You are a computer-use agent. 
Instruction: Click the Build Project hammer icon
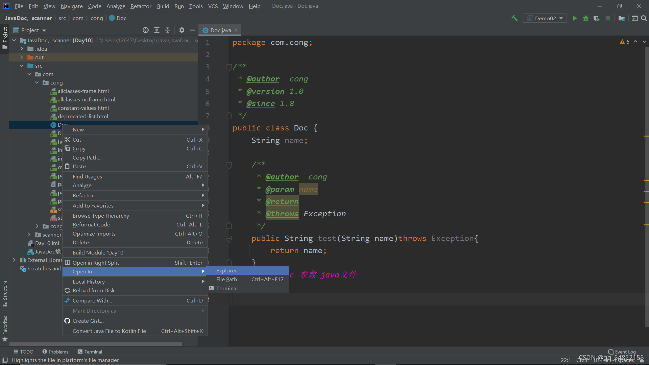pyautogui.click(x=514, y=18)
